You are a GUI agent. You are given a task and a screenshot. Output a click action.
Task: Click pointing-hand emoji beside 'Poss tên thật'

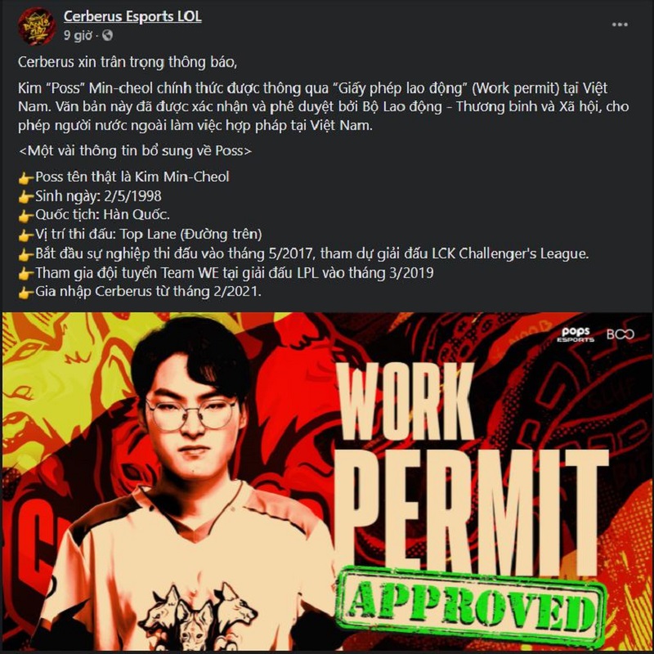(x=26, y=178)
